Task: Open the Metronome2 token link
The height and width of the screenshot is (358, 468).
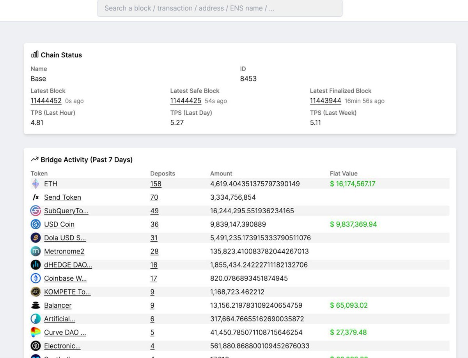Action: pos(64,252)
